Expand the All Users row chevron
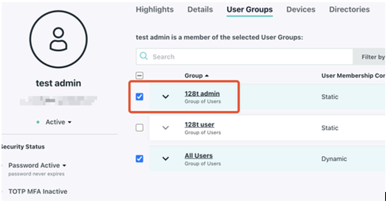Viewport: 386px width, 203px height. pyautogui.click(x=166, y=159)
